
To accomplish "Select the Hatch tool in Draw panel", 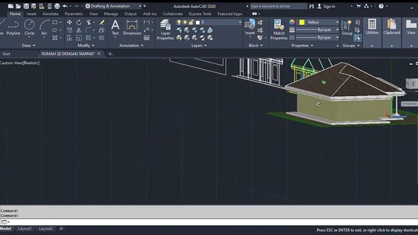I will click(55, 38).
